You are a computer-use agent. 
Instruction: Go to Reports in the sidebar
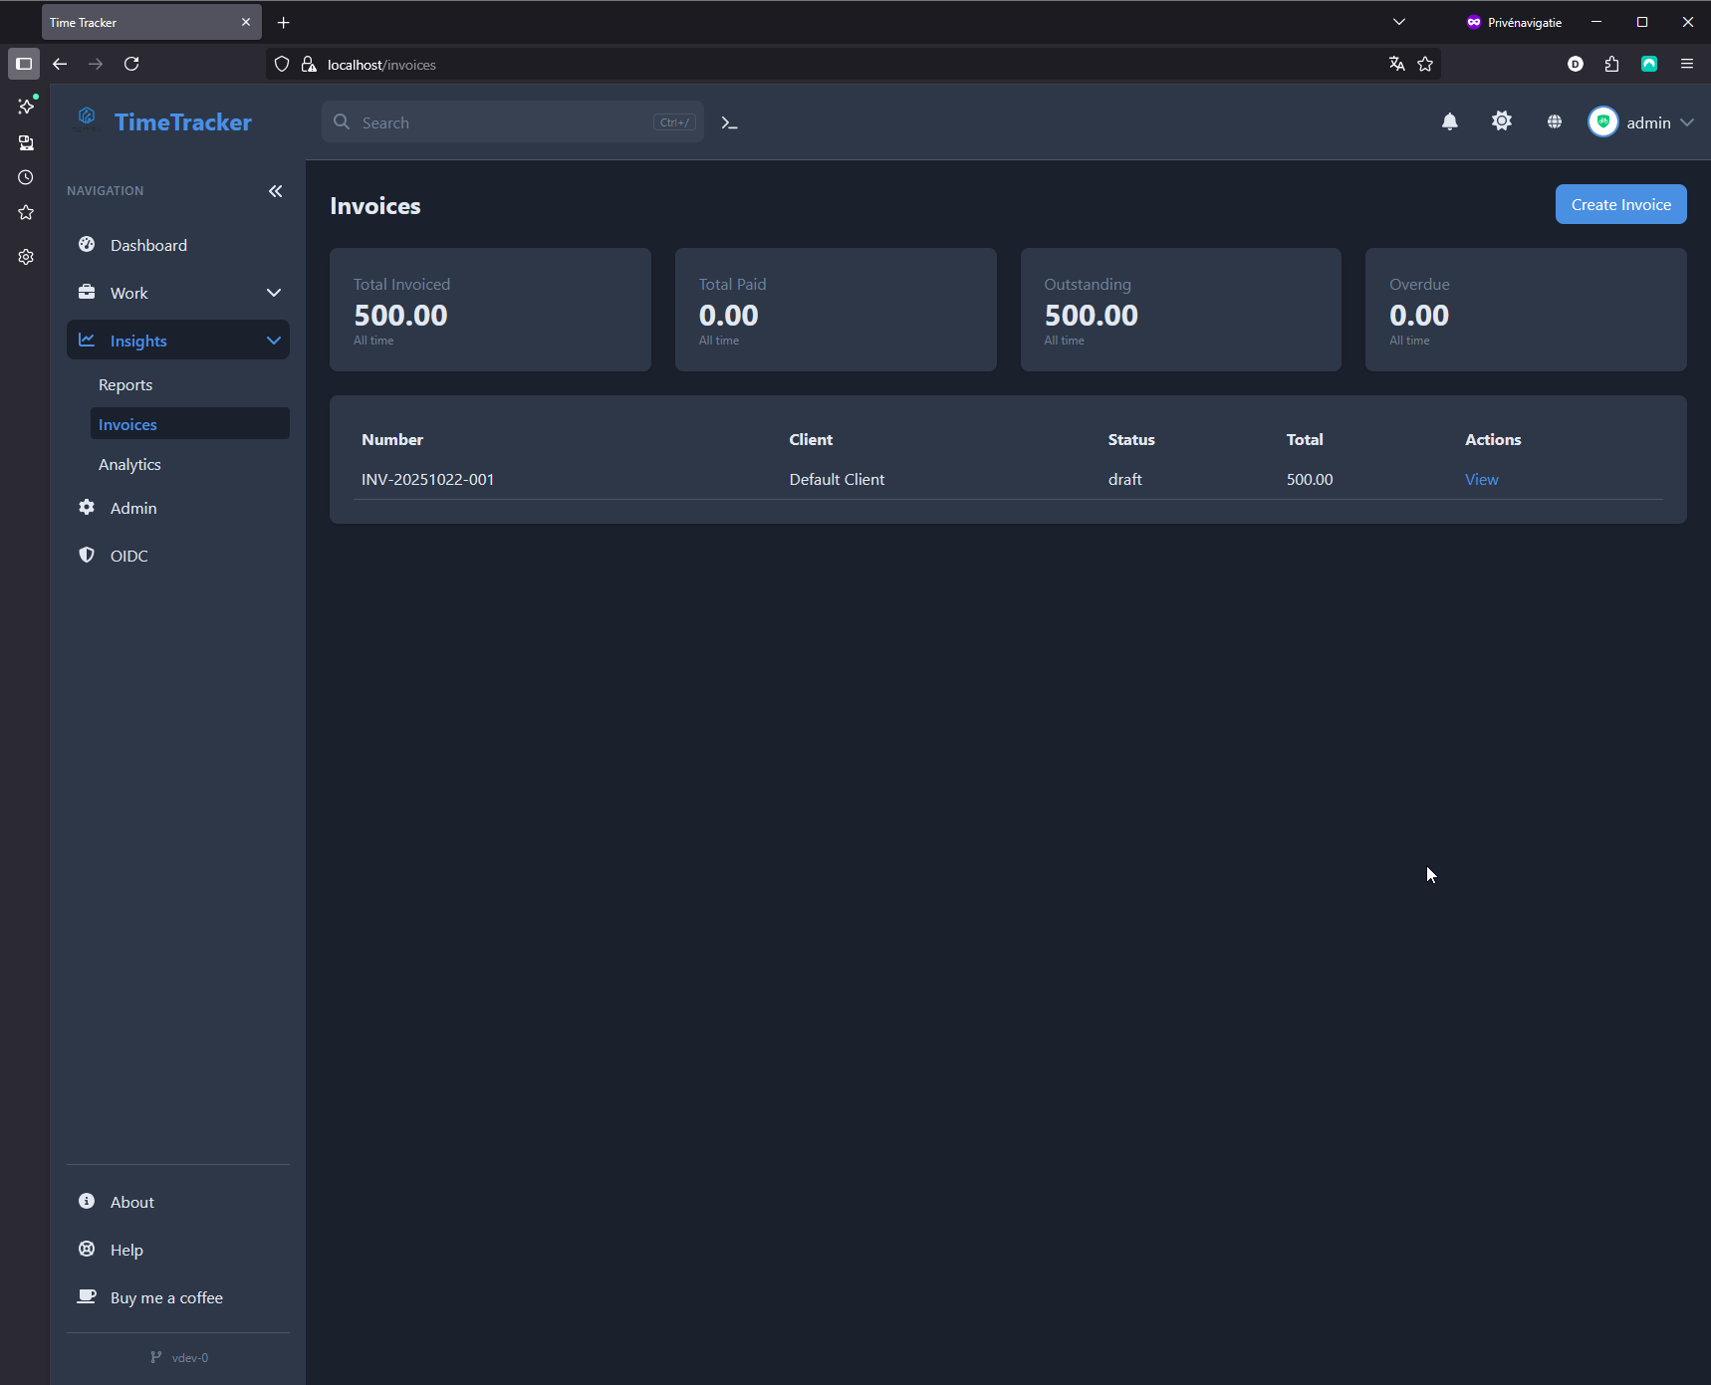coord(125,385)
